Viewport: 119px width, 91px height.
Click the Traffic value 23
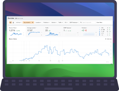pyautogui.click(x=47, y=31)
